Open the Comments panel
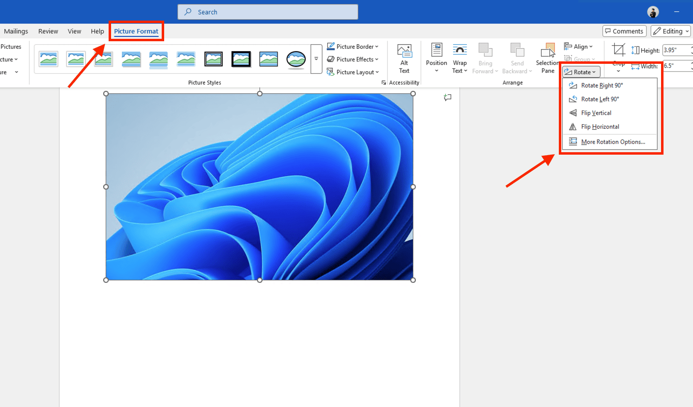This screenshot has height=407, width=693. pos(624,31)
